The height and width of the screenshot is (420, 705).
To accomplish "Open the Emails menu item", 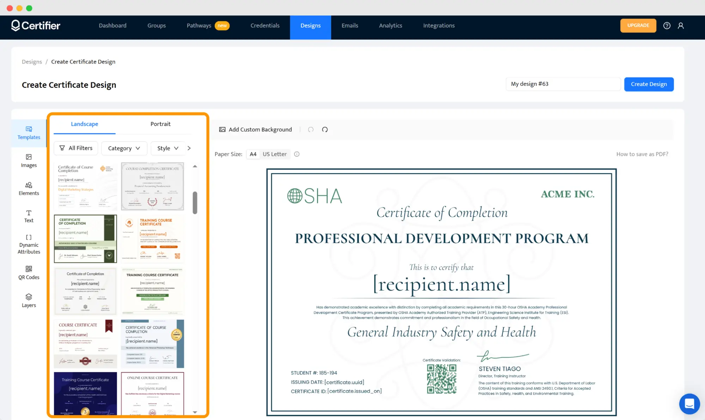I will (x=350, y=25).
